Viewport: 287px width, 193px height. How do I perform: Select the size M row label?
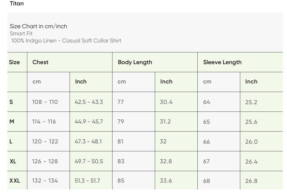click(12, 121)
